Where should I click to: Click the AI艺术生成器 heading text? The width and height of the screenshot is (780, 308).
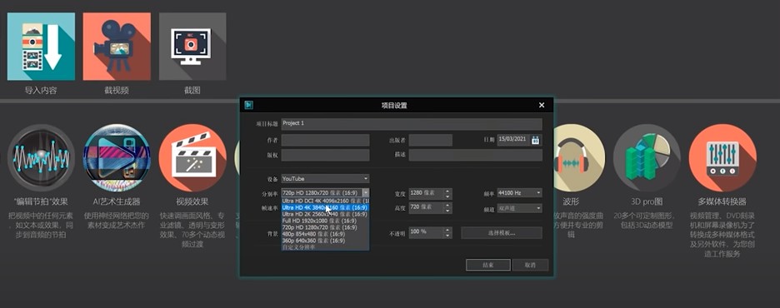(x=117, y=201)
